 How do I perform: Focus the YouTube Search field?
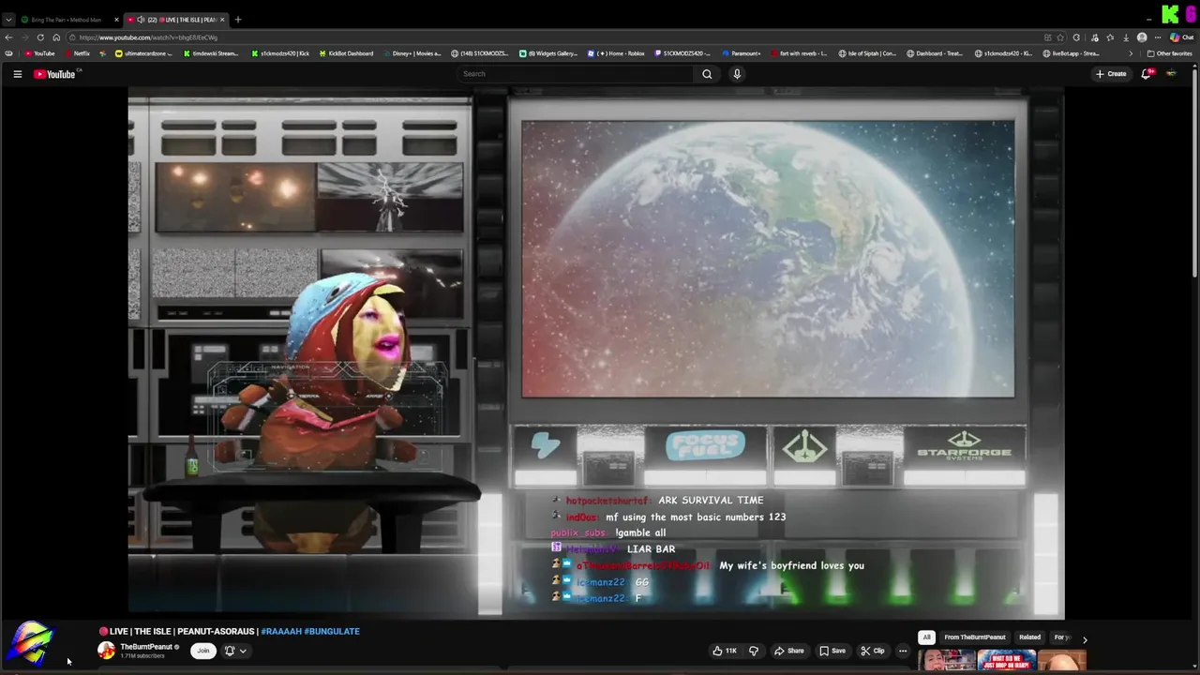click(x=577, y=74)
